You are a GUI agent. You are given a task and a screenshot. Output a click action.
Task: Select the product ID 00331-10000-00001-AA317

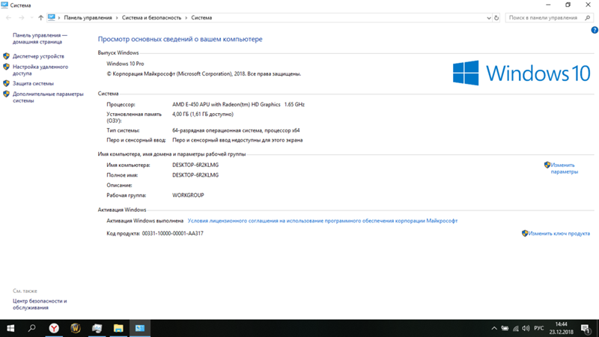[x=173, y=234]
